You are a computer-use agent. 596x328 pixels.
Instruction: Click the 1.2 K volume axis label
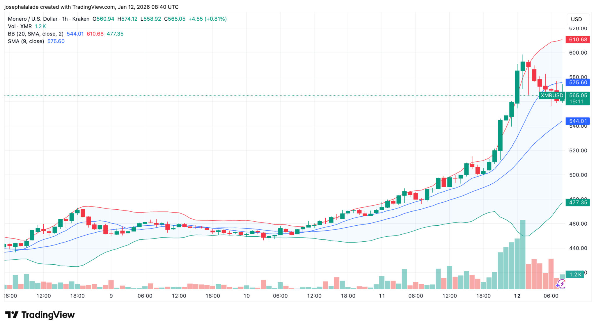[x=575, y=274]
